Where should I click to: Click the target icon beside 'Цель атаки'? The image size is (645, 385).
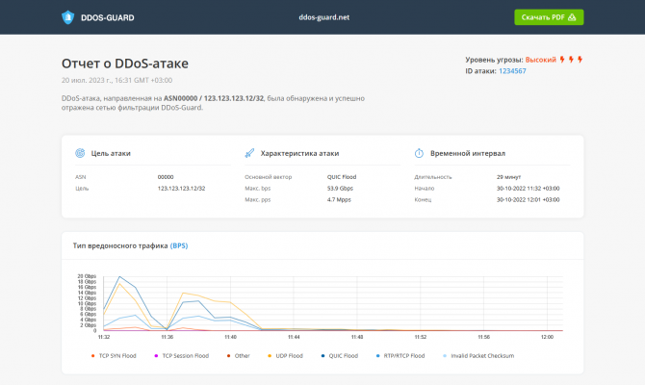click(80, 153)
